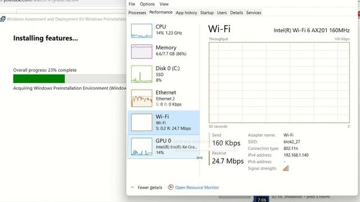This screenshot has width=360, height=202.
Task: Select the GPU 0 graph thumbnail
Action: [x=142, y=146]
